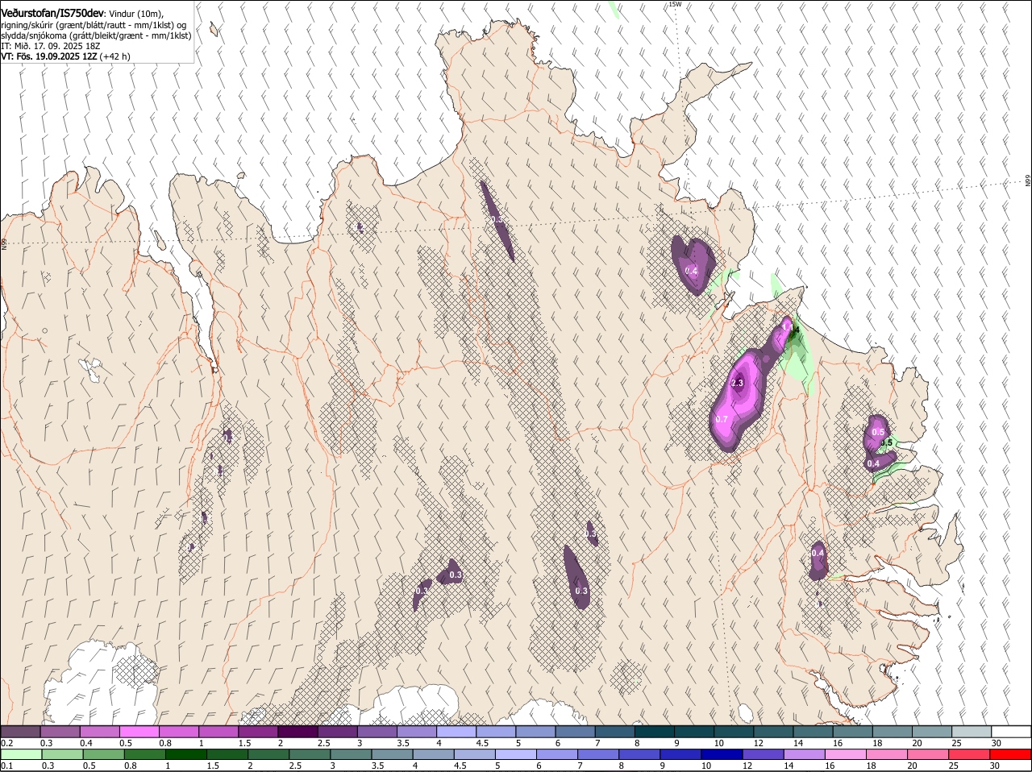Image resolution: width=1032 pixels, height=772 pixels.
Task: Click the VT: Fös. 19.09.2025 12Z line
Action: 65,56
